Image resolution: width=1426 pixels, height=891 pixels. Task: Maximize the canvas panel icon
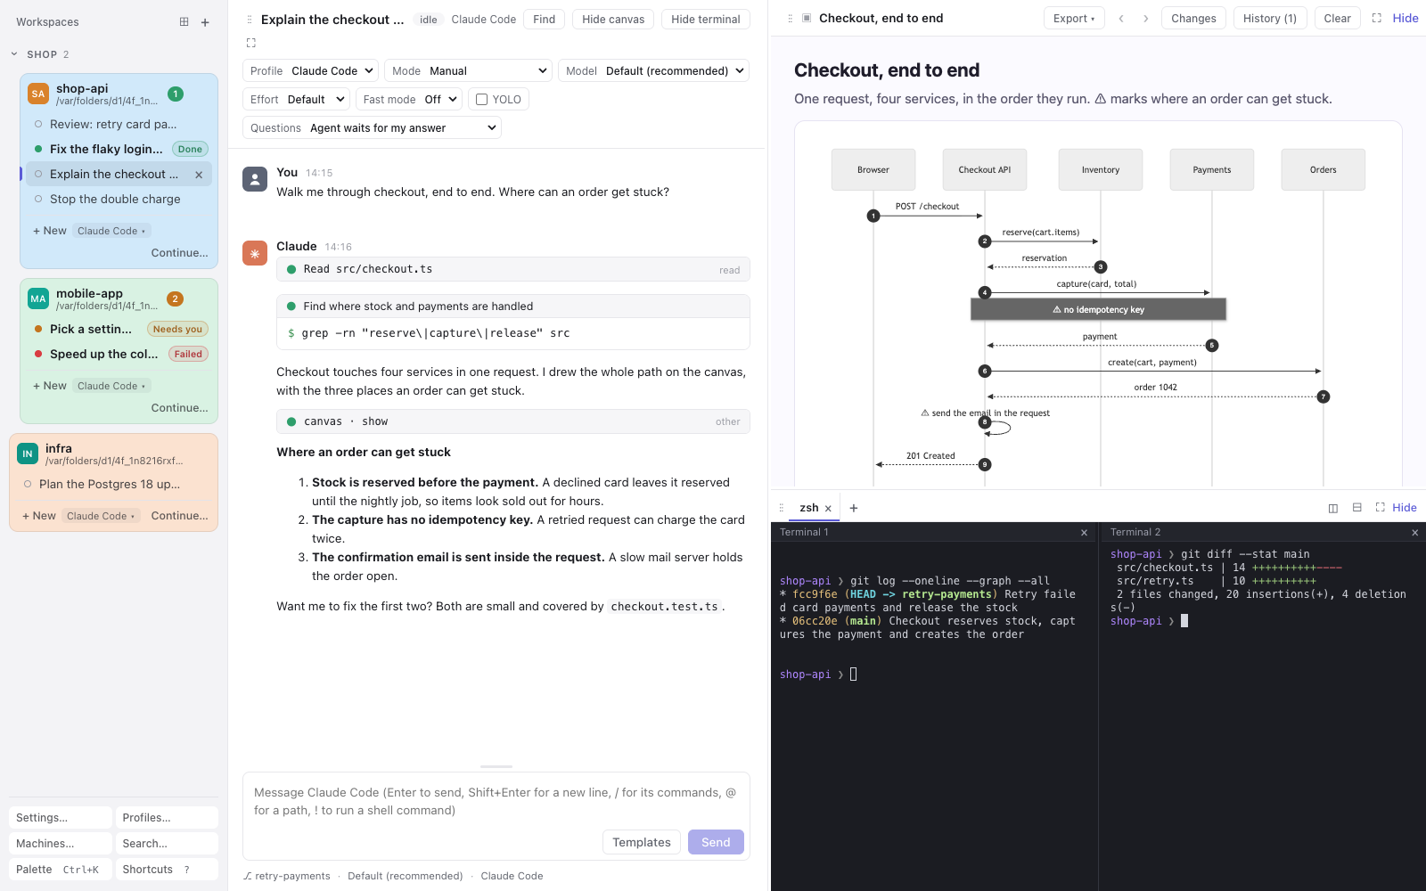tap(1377, 18)
